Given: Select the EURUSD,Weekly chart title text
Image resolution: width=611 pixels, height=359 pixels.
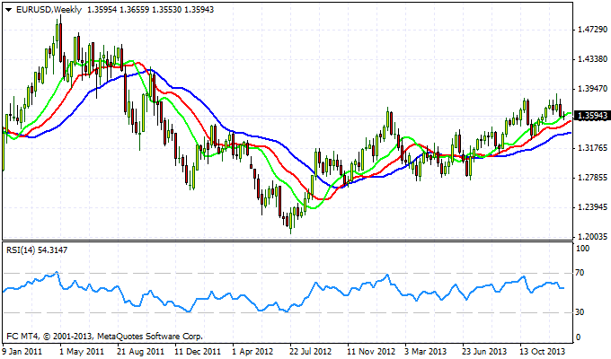Looking at the screenshot, I should point(49,10).
